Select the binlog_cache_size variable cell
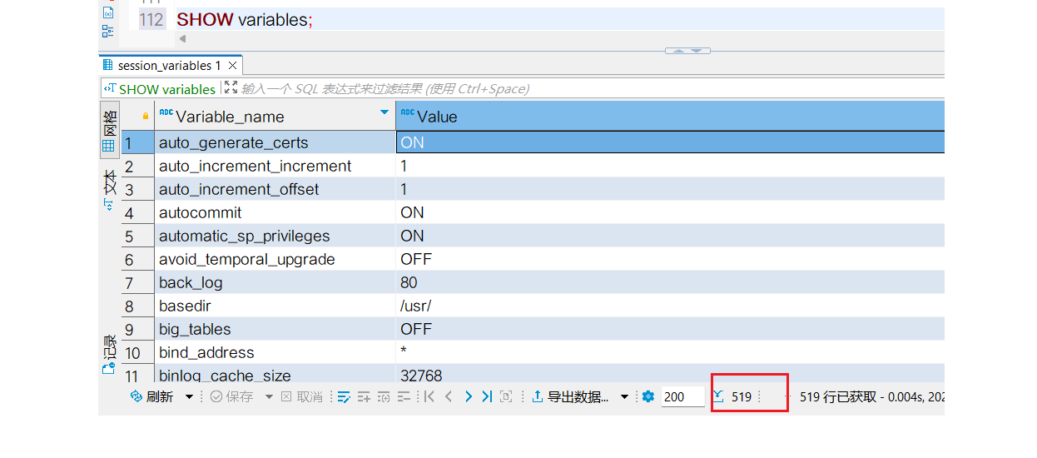 pyautogui.click(x=275, y=375)
